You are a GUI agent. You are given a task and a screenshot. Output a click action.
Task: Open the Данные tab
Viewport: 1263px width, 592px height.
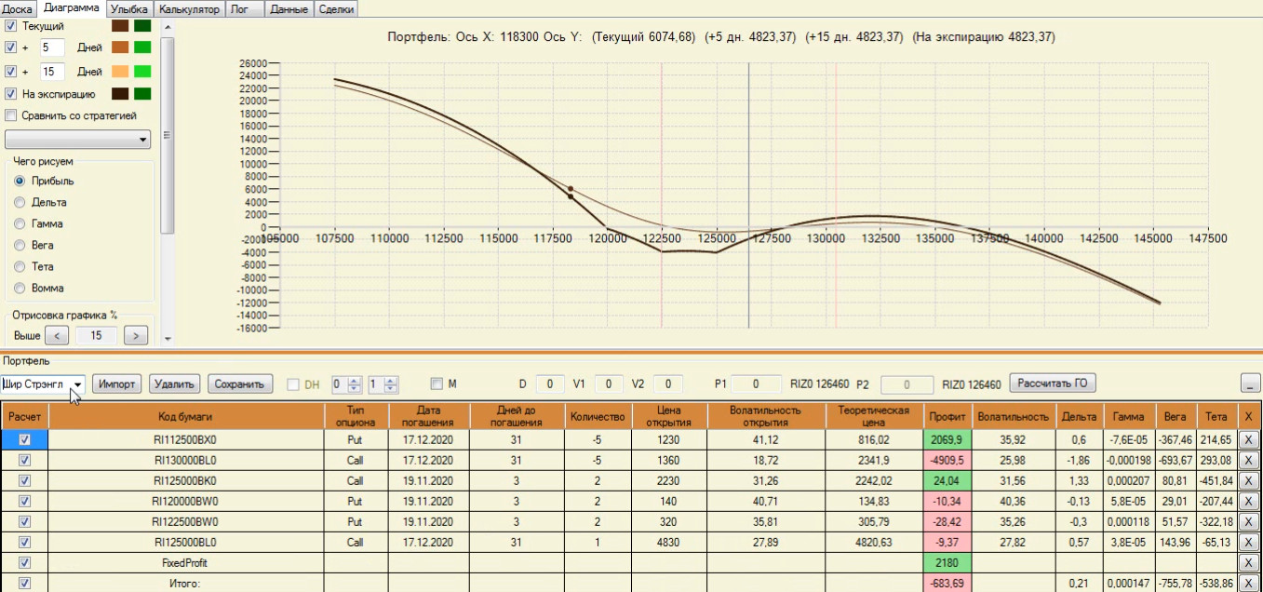point(288,8)
